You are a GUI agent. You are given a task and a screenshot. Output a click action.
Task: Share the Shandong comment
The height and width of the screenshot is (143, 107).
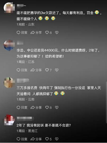pos(36,32)
